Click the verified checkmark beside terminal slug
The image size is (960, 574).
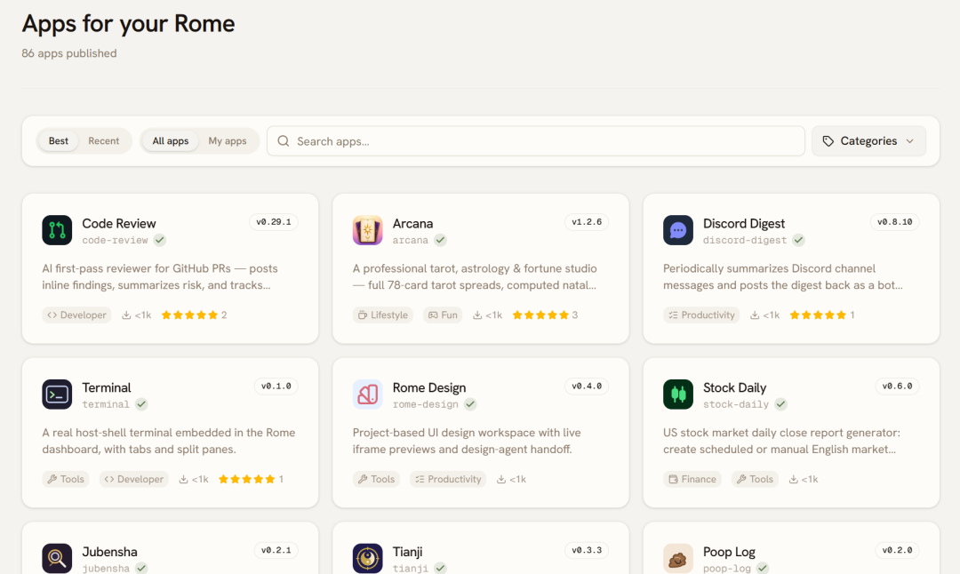pos(141,404)
